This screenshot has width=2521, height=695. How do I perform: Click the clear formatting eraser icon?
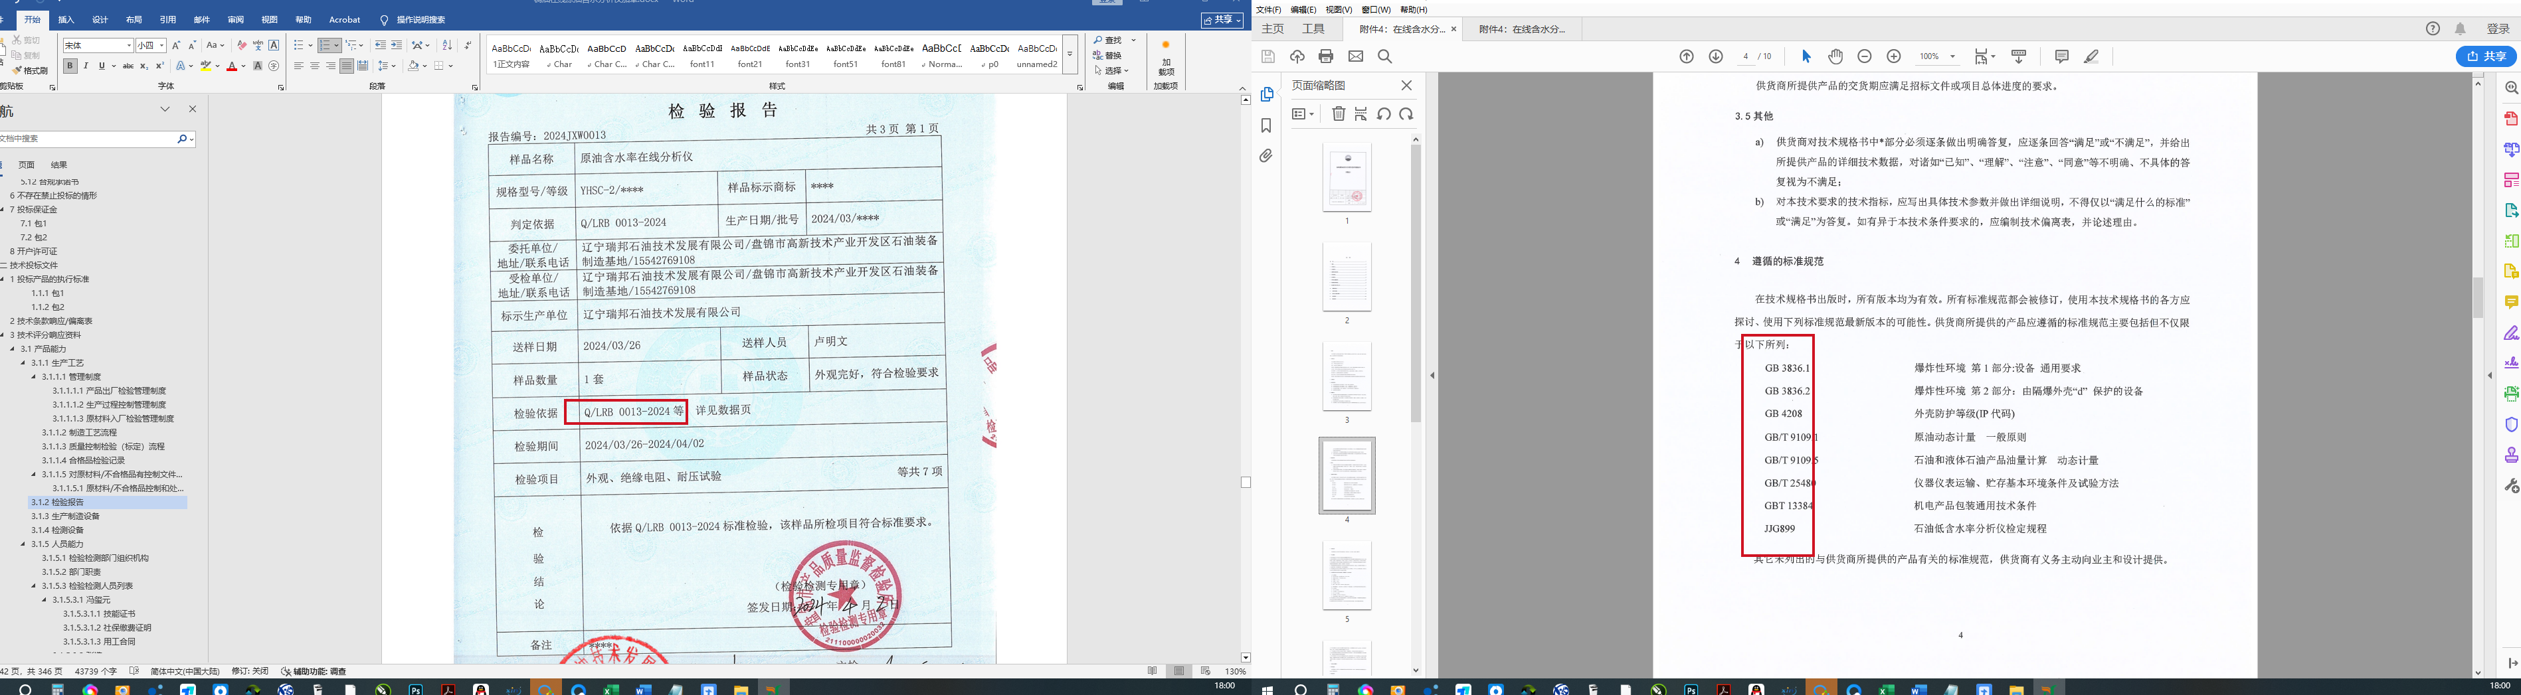pos(242,45)
